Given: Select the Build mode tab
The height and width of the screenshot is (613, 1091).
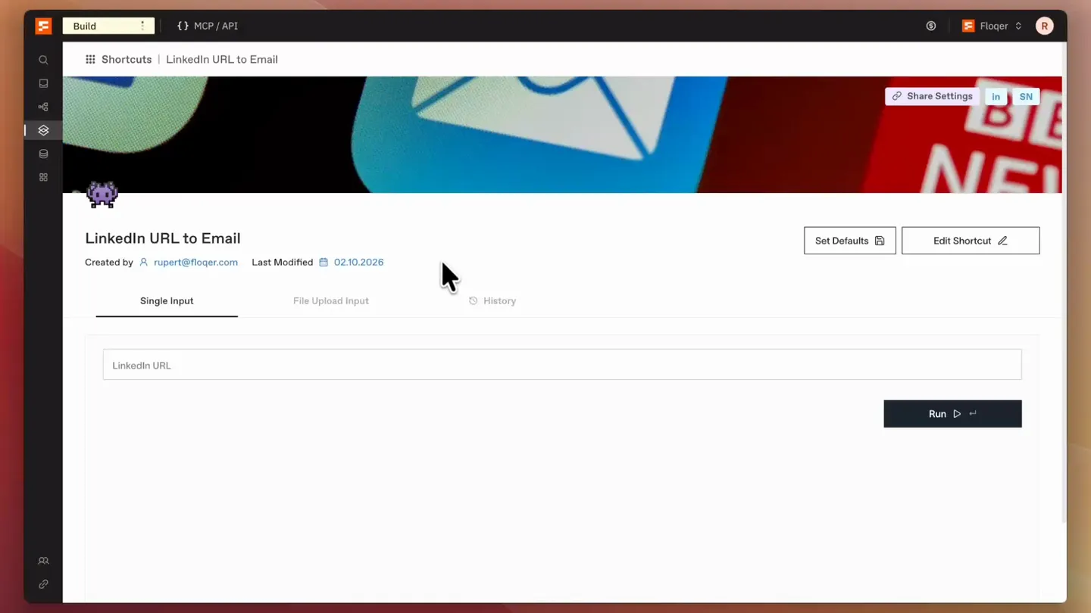Looking at the screenshot, I should [108, 26].
